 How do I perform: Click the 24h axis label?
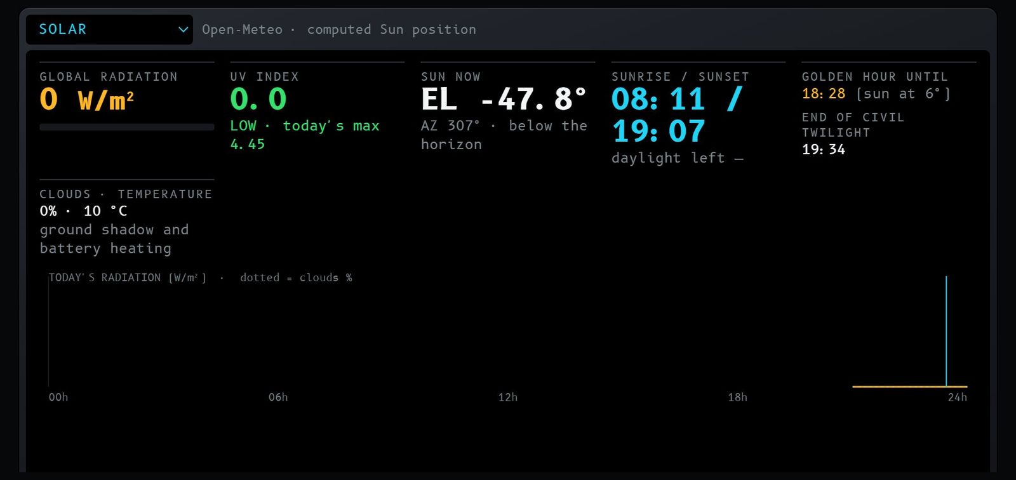(x=958, y=397)
